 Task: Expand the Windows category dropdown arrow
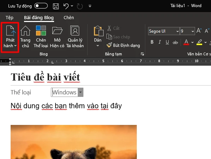click(x=81, y=92)
